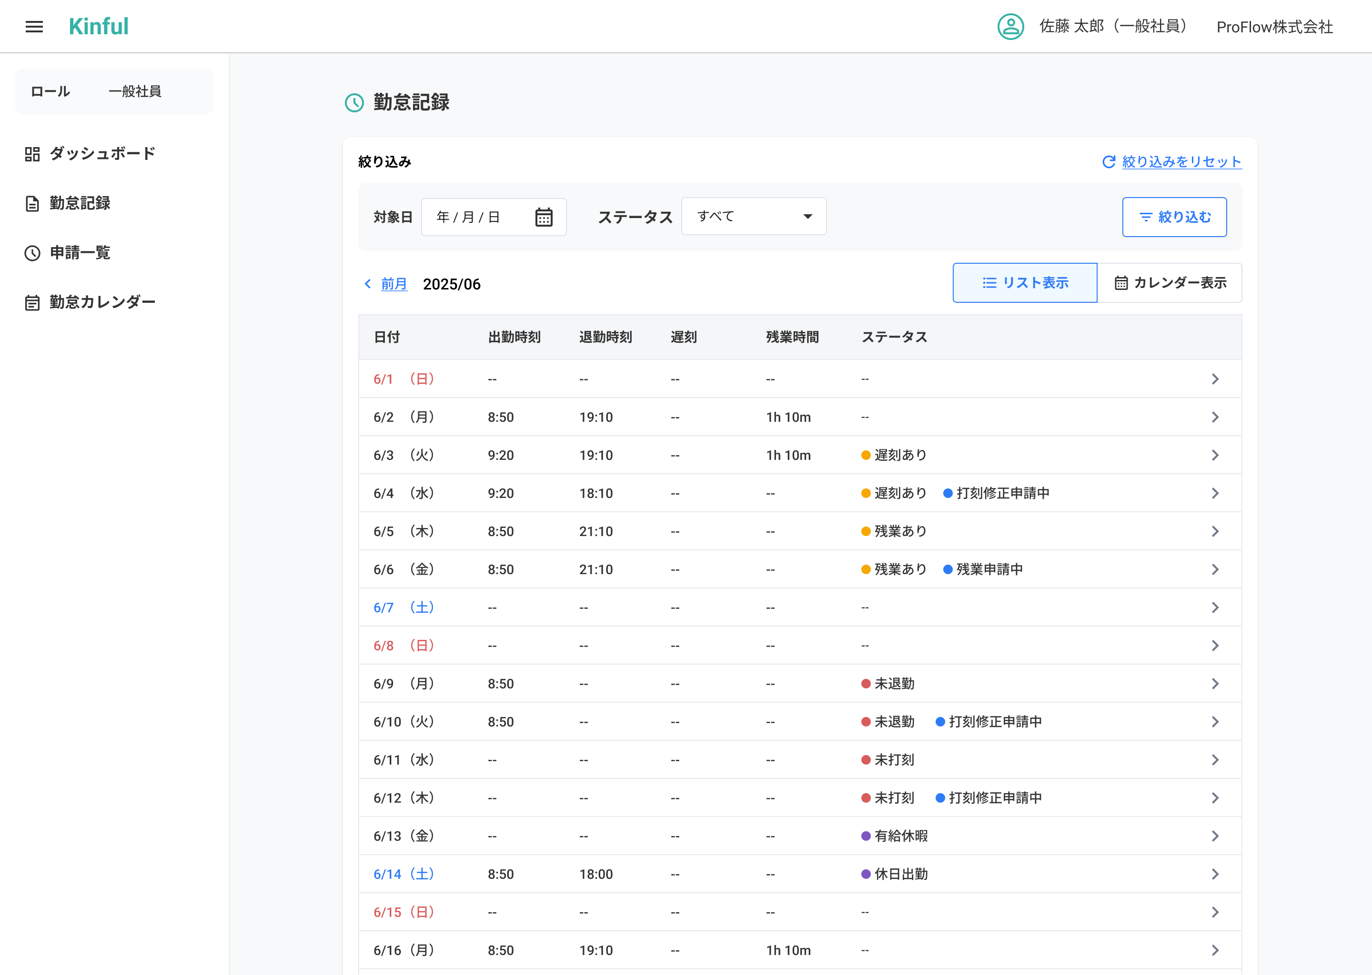Click the reset refresh icon beside 絞り込みをリセット
The height and width of the screenshot is (975, 1372).
click(1108, 161)
